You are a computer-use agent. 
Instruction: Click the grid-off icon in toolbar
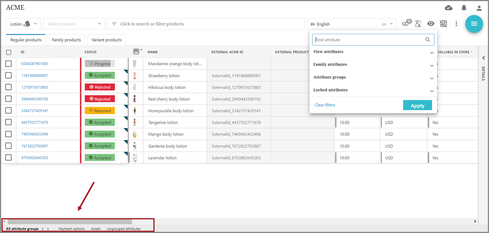pyautogui.click(x=443, y=24)
